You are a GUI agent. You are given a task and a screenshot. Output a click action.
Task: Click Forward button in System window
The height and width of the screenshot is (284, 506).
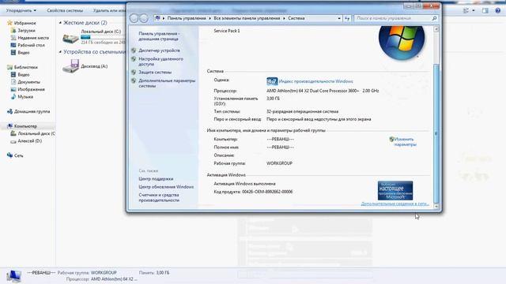pos(144,18)
